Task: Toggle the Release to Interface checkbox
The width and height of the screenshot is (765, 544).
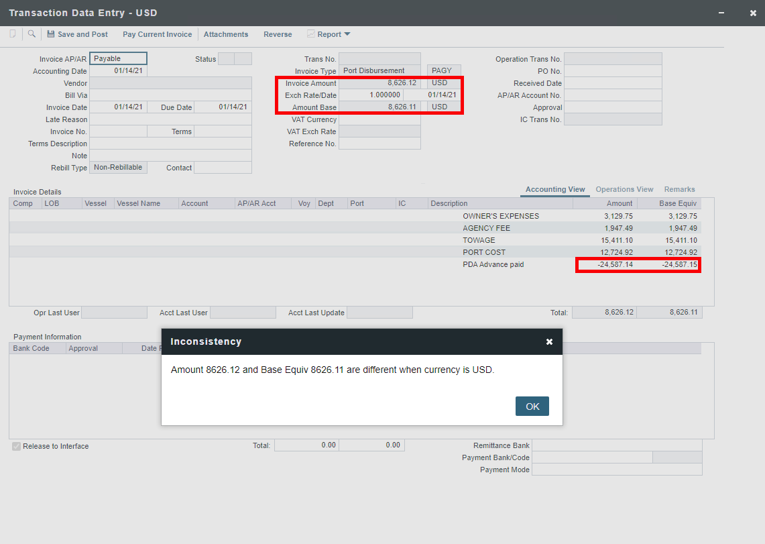Action: (16, 446)
